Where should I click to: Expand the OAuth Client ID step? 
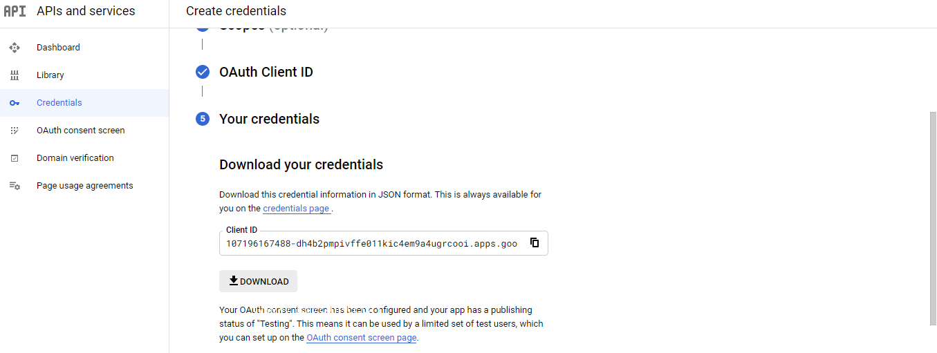click(266, 72)
